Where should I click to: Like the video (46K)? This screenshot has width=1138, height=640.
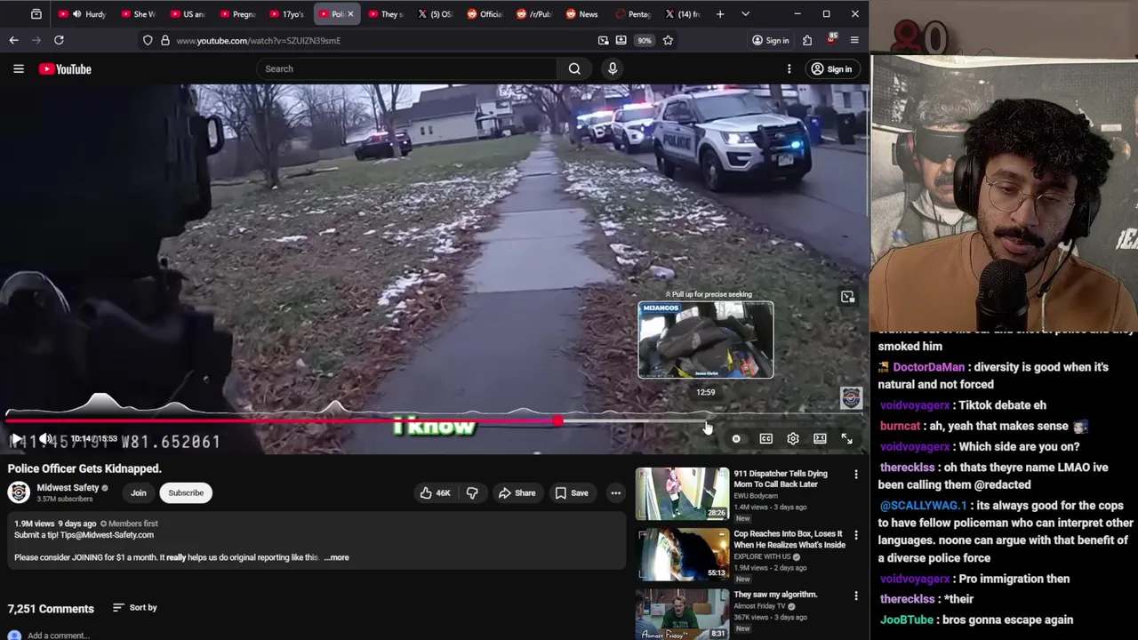coord(434,492)
